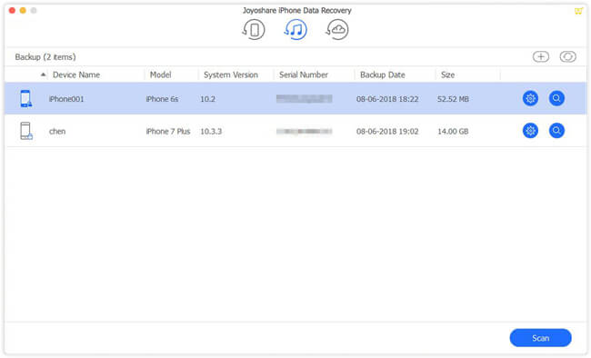Sort by Backup Date column header

tap(383, 75)
